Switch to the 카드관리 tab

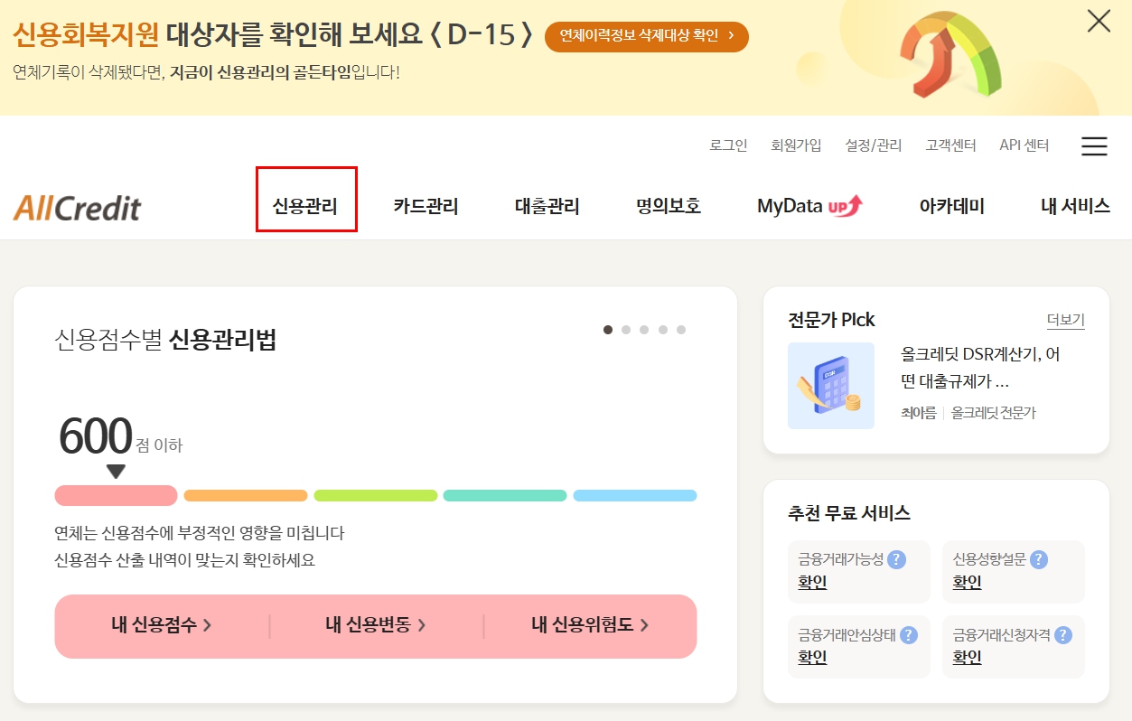point(426,206)
